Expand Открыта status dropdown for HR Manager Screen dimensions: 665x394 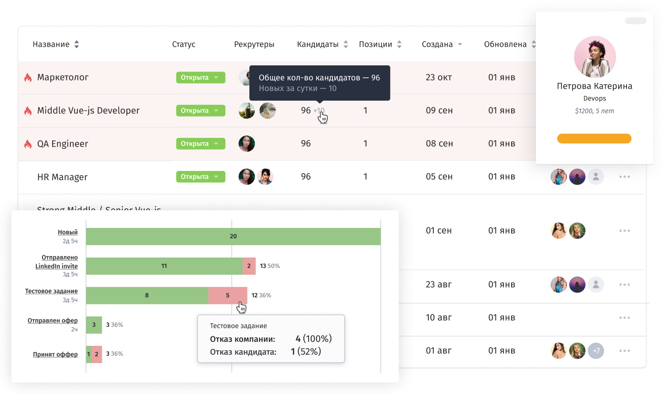click(216, 177)
